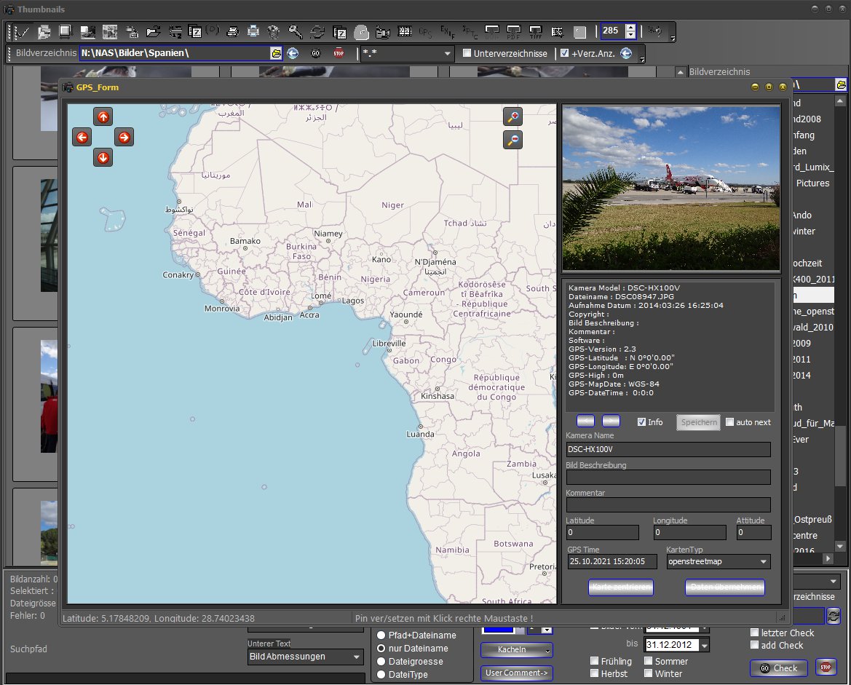Viewport: 851px width, 685px height.
Task: Pan the map up with red arrow
Action: pos(103,116)
